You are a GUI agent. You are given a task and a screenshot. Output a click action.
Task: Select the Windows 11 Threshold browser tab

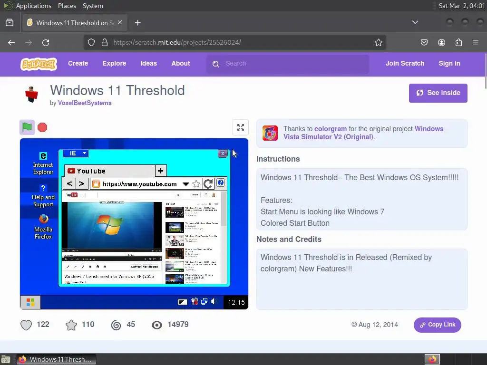coord(75,23)
